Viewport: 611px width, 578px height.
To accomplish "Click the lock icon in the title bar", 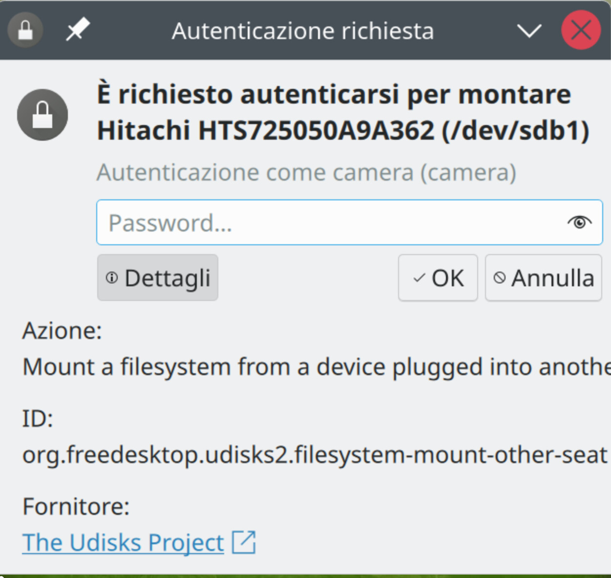I will pos(25,30).
